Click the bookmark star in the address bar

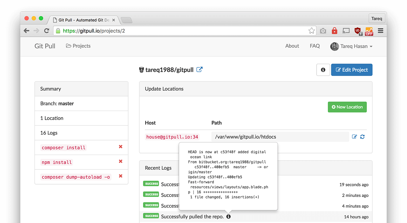coord(311,30)
